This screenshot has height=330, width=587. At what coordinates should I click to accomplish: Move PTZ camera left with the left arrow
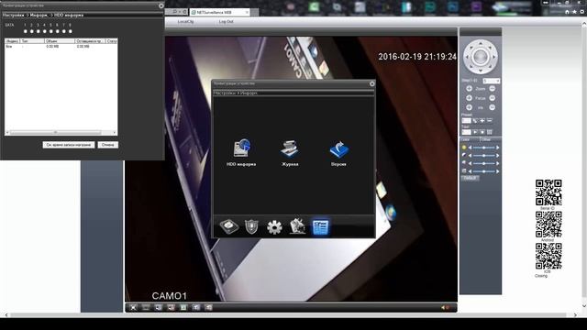coord(467,57)
